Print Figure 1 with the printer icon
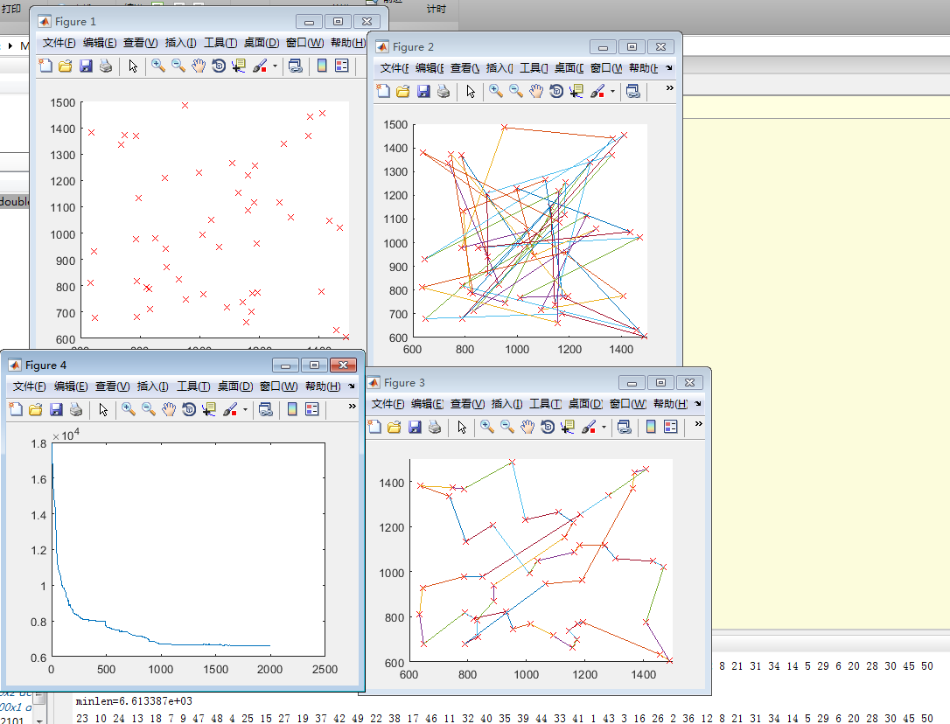This screenshot has width=950, height=724. coord(106,66)
